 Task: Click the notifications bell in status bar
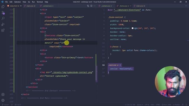186,105
